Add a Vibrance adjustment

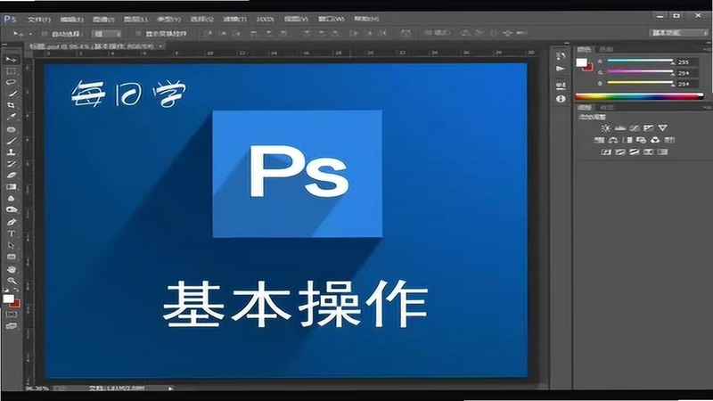click(663, 128)
